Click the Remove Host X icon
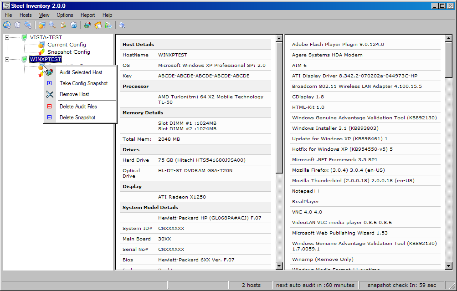Viewport: 457px width, 291px height. point(50,94)
